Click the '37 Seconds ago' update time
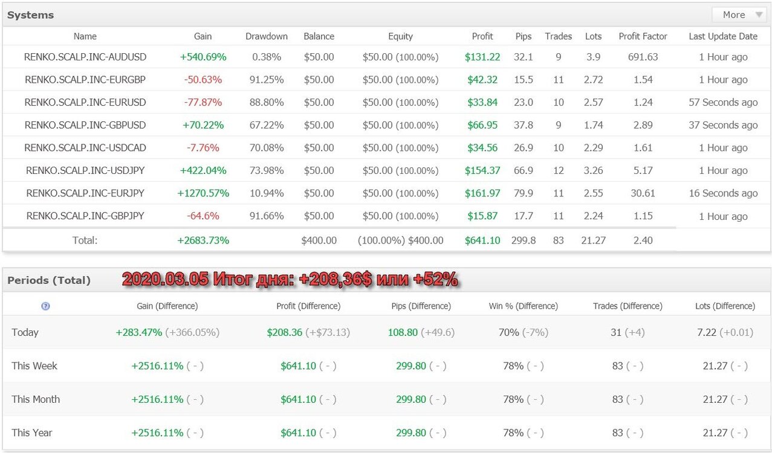The image size is (772, 453). tap(723, 125)
